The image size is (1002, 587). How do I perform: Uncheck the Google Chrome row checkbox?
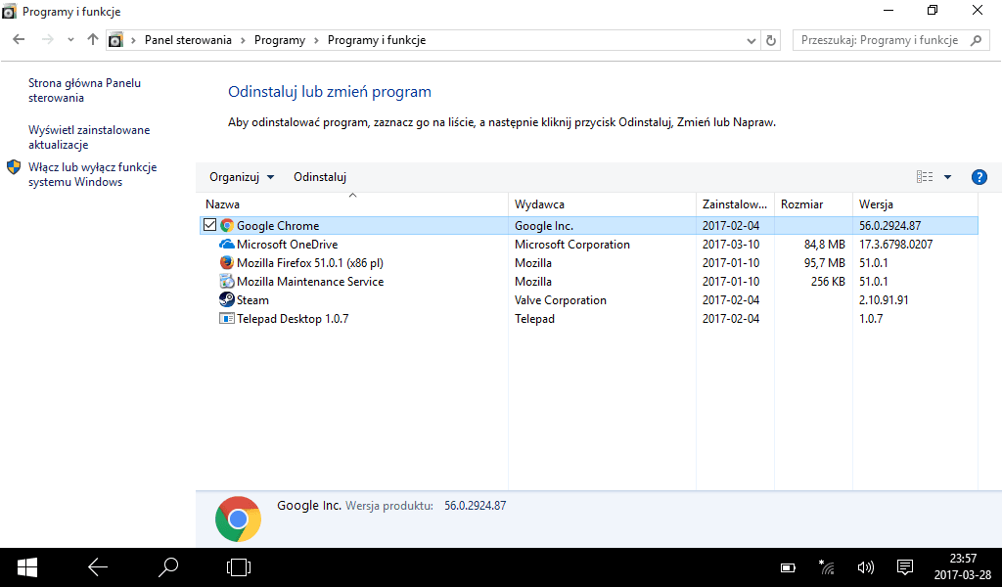click(209, 225)
